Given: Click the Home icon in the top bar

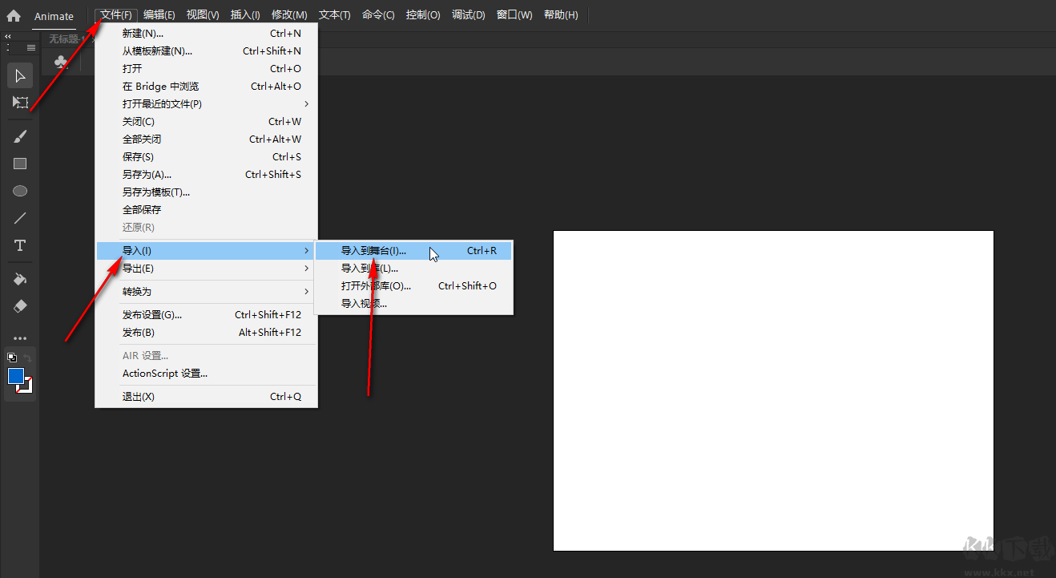Looking at the screenshot, I should pos(14,14).
